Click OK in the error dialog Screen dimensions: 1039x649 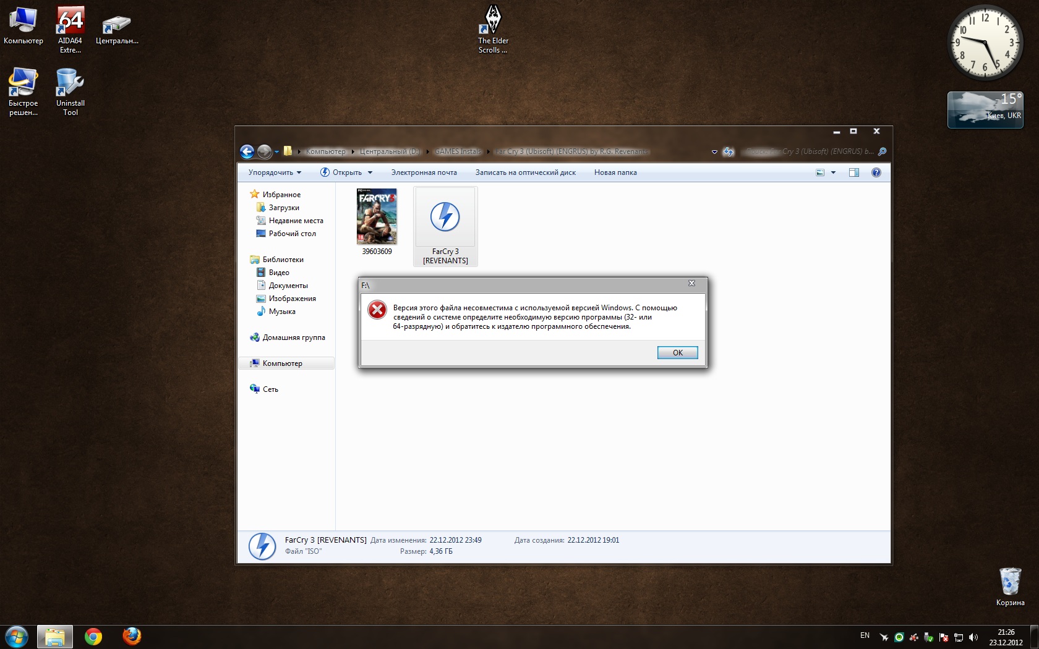(677, 352)
